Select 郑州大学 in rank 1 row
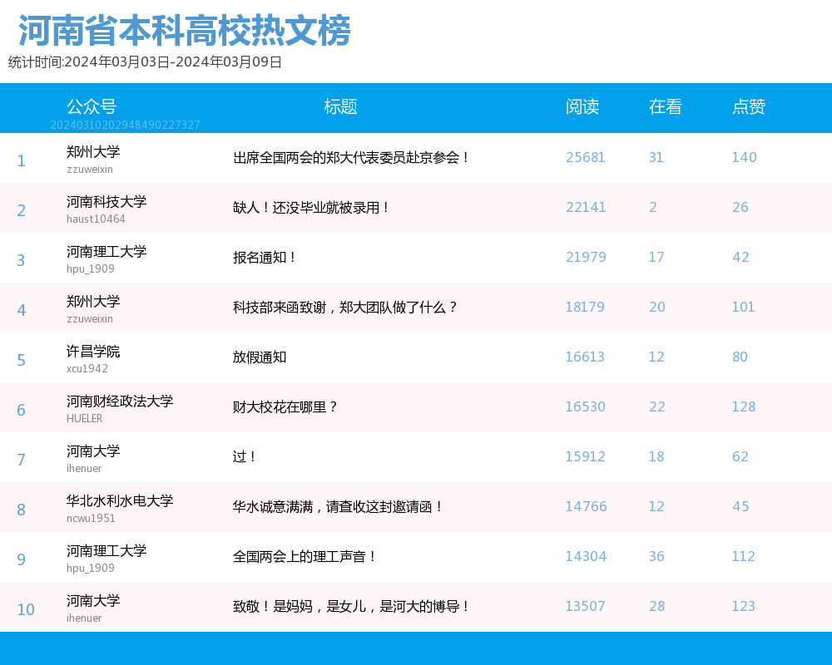This screenshot has width=832, height=665. (93, 151)
